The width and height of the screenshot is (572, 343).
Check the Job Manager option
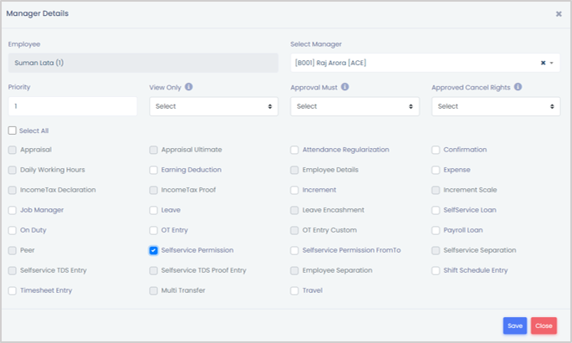(x=13, y=210)
